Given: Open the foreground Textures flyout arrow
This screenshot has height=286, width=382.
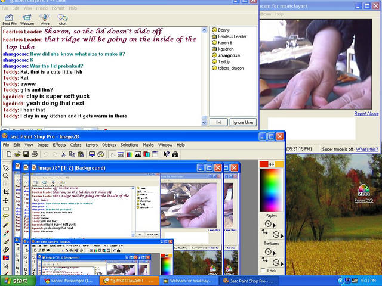Looking at the screenshot, I should [x=275, y=253].
